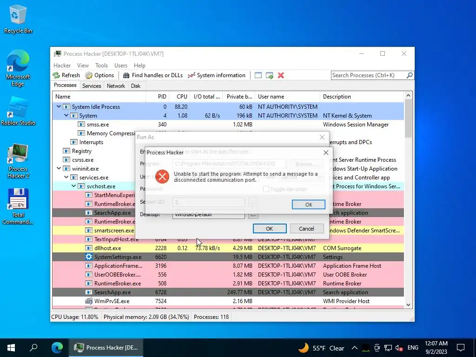
Task: Select SearchApp.exe with PID 6728
Action: (x=228, y=292)
